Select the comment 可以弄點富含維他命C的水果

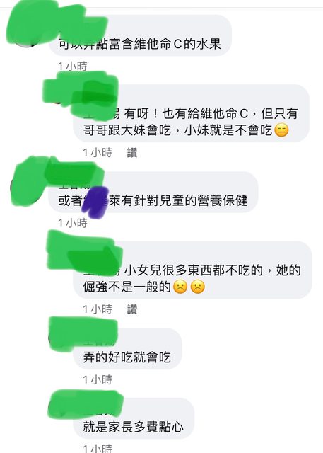click(140, 35)
